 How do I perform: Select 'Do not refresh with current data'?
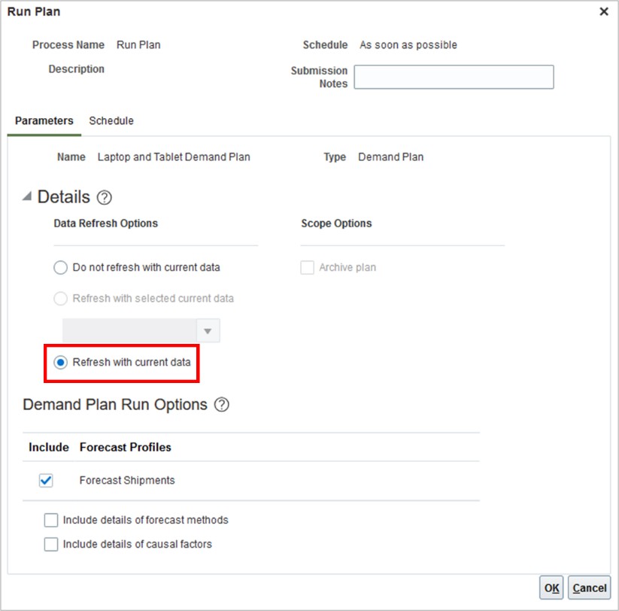[60, 267]
